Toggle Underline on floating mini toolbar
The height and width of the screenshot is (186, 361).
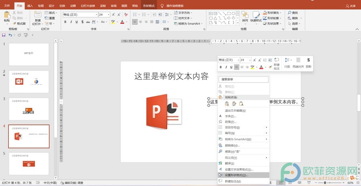pyautogui.click(x=231, y=67)
